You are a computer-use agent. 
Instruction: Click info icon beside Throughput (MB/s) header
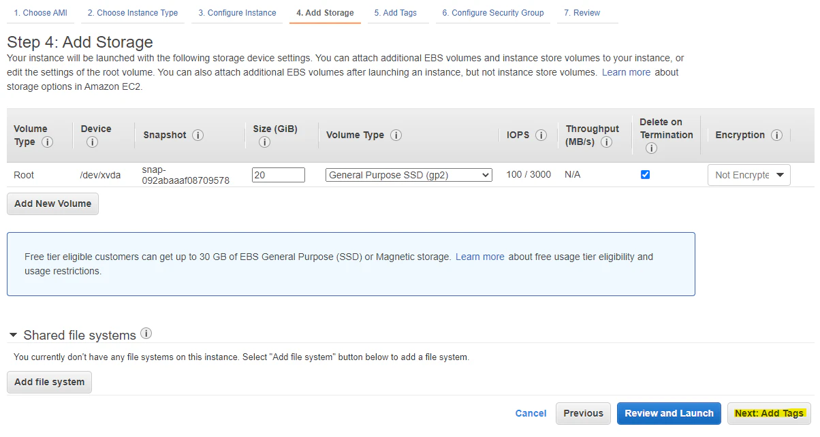tap(605, 142)
